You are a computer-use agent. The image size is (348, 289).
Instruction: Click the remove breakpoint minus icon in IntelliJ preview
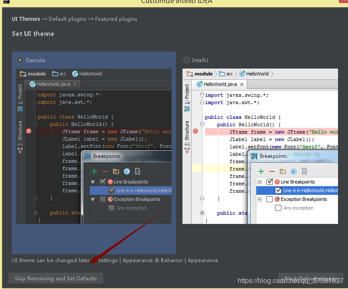272,171
